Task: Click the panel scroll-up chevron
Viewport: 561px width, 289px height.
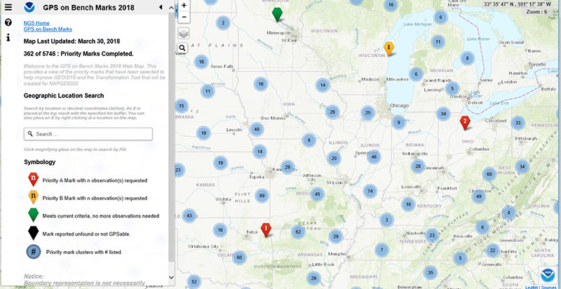Action: coord(171,7)
